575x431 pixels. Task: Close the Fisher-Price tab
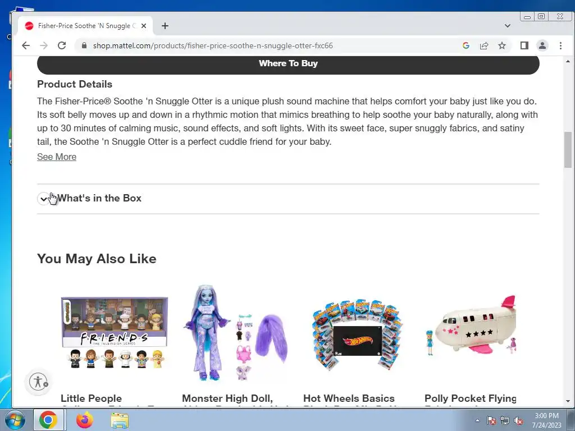[144, 26]
